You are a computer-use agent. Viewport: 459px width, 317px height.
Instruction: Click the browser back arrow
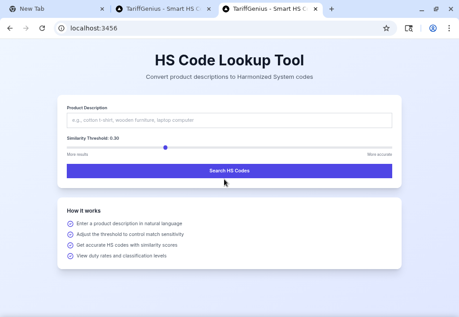tap(10, 28)
